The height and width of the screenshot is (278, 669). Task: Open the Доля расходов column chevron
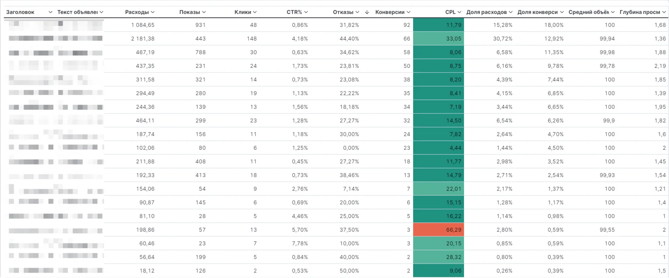[511, 12]
